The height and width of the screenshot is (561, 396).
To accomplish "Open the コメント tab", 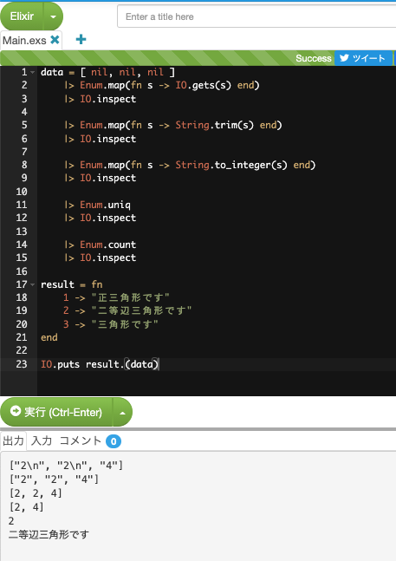I will click(81, 440).
